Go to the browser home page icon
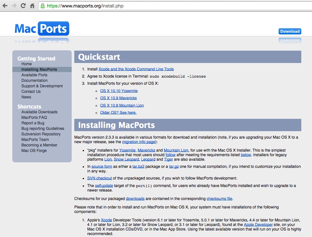312x237 pixels. click(32, 6)
